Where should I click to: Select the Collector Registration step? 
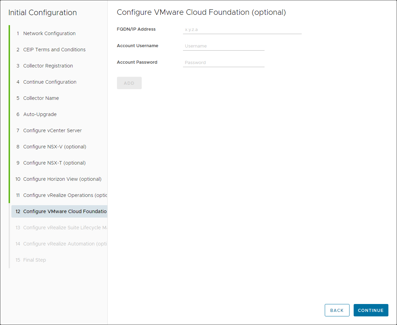[x=59, y=66]
